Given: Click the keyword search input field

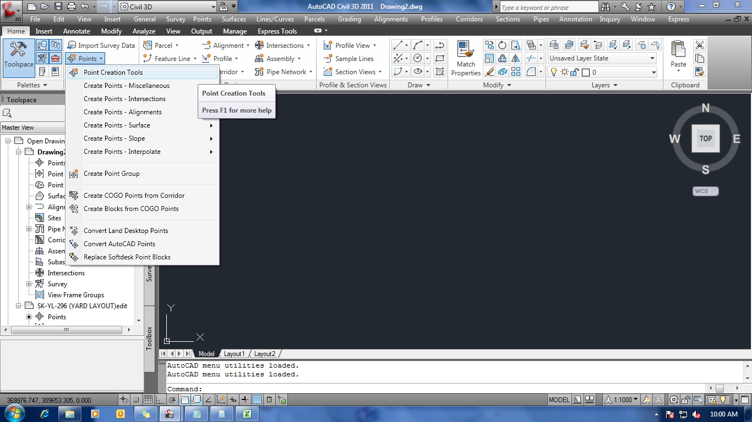Looking at the screenshot, I should click(x=549, y=7).
